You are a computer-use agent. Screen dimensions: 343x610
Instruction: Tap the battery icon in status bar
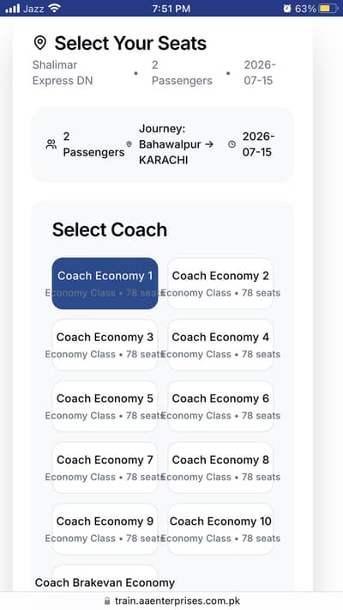tap(328, 9)
